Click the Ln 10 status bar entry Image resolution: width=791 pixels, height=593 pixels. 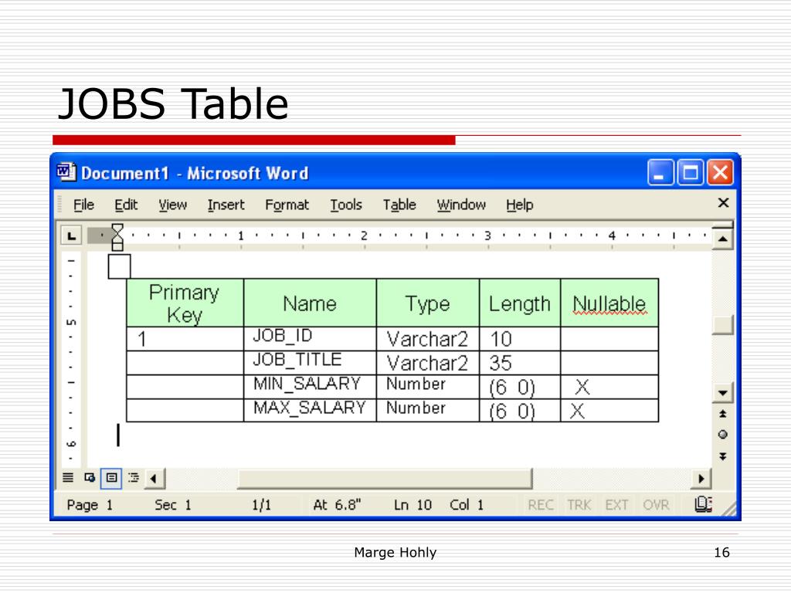click(x=412, y=505)
